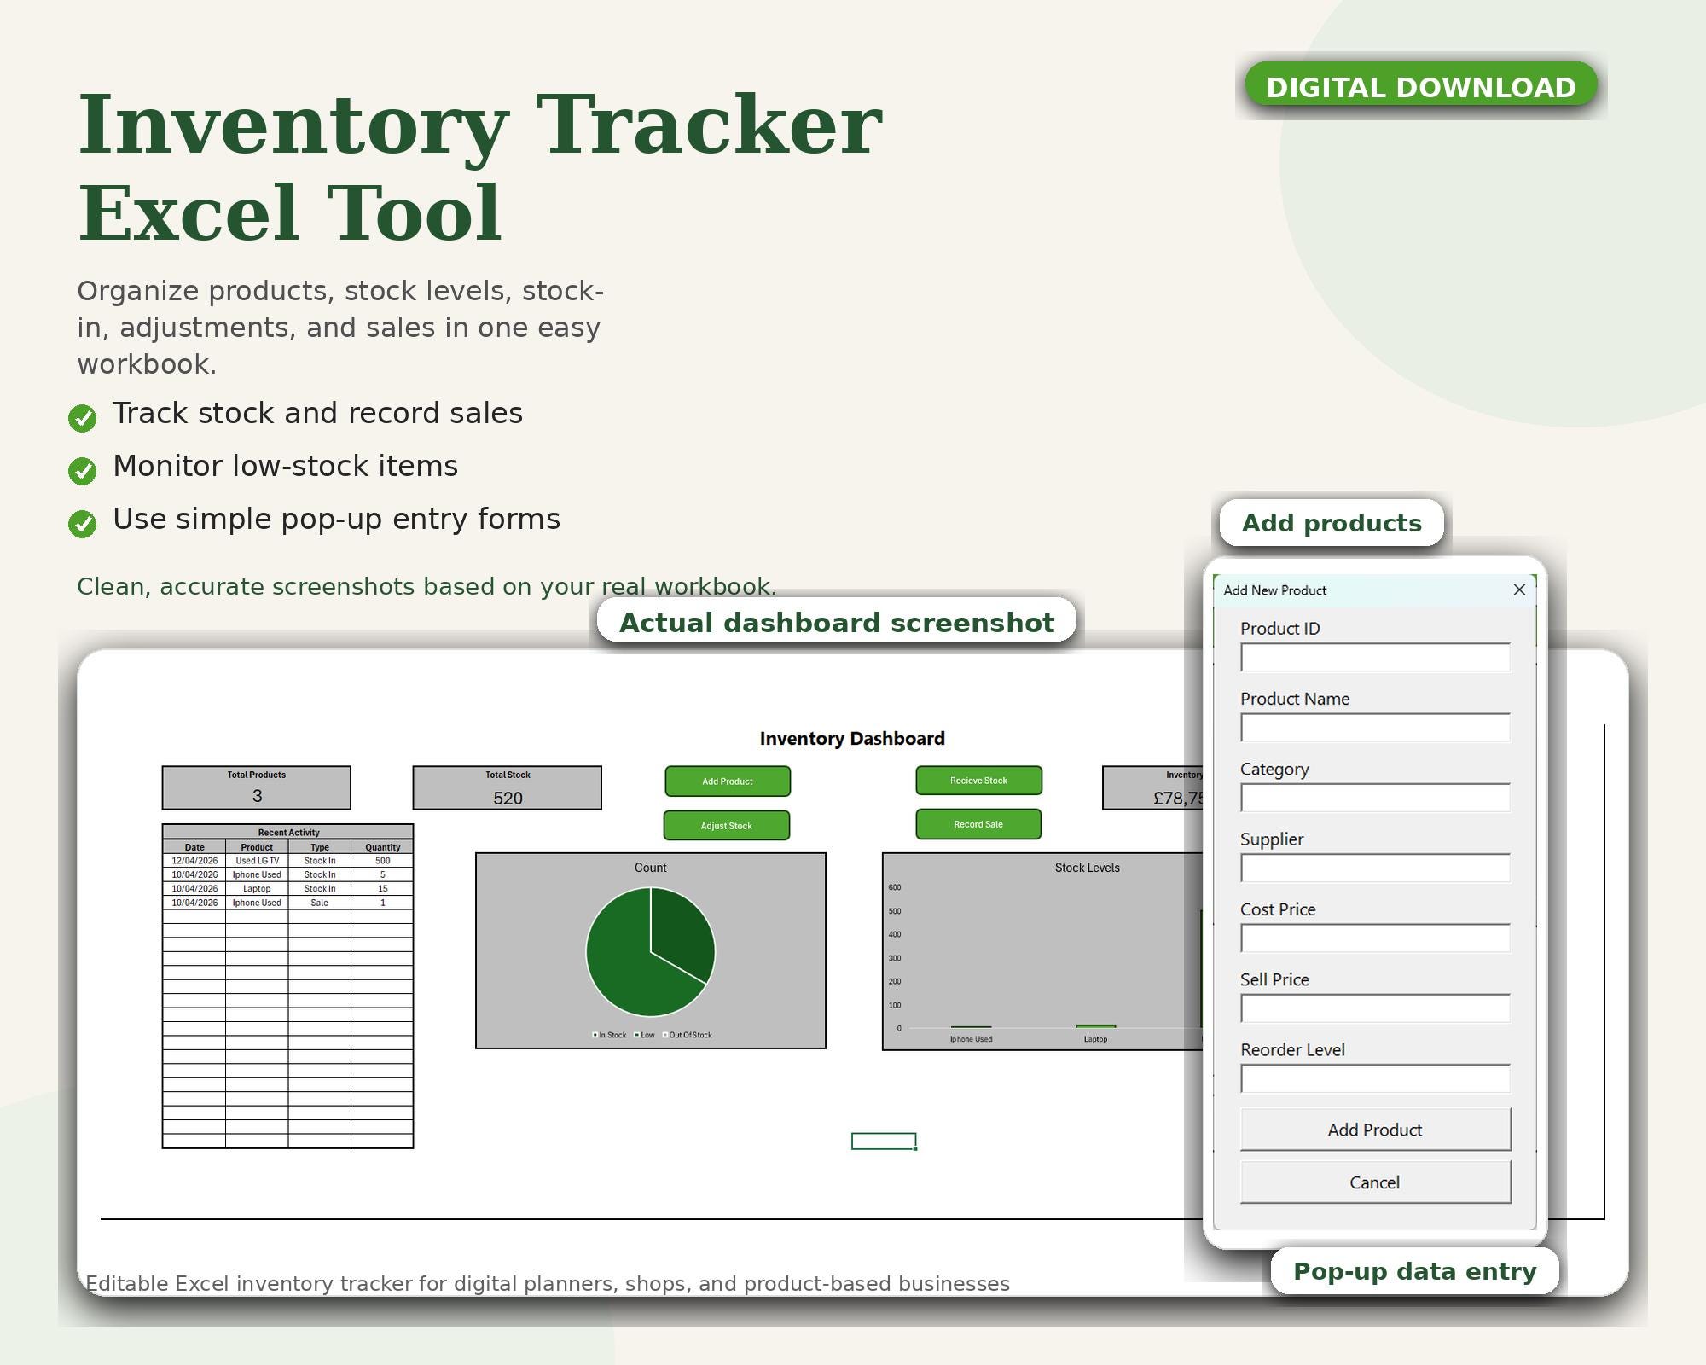
Task: Click checkmark beside Use simple pop-up entry forms
Action: click(83, 524)
